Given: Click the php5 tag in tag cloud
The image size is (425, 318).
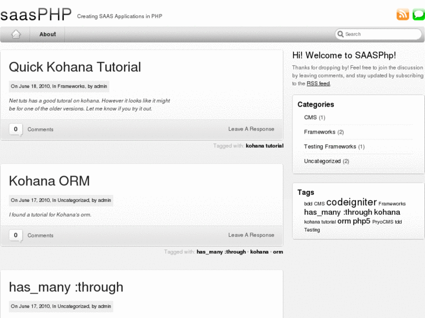Looking at the screenshot, I should tap(361, 221).
